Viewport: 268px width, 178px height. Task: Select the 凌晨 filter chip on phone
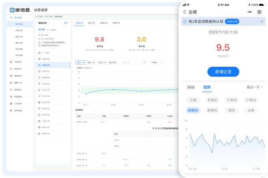(x=251, y=110)
